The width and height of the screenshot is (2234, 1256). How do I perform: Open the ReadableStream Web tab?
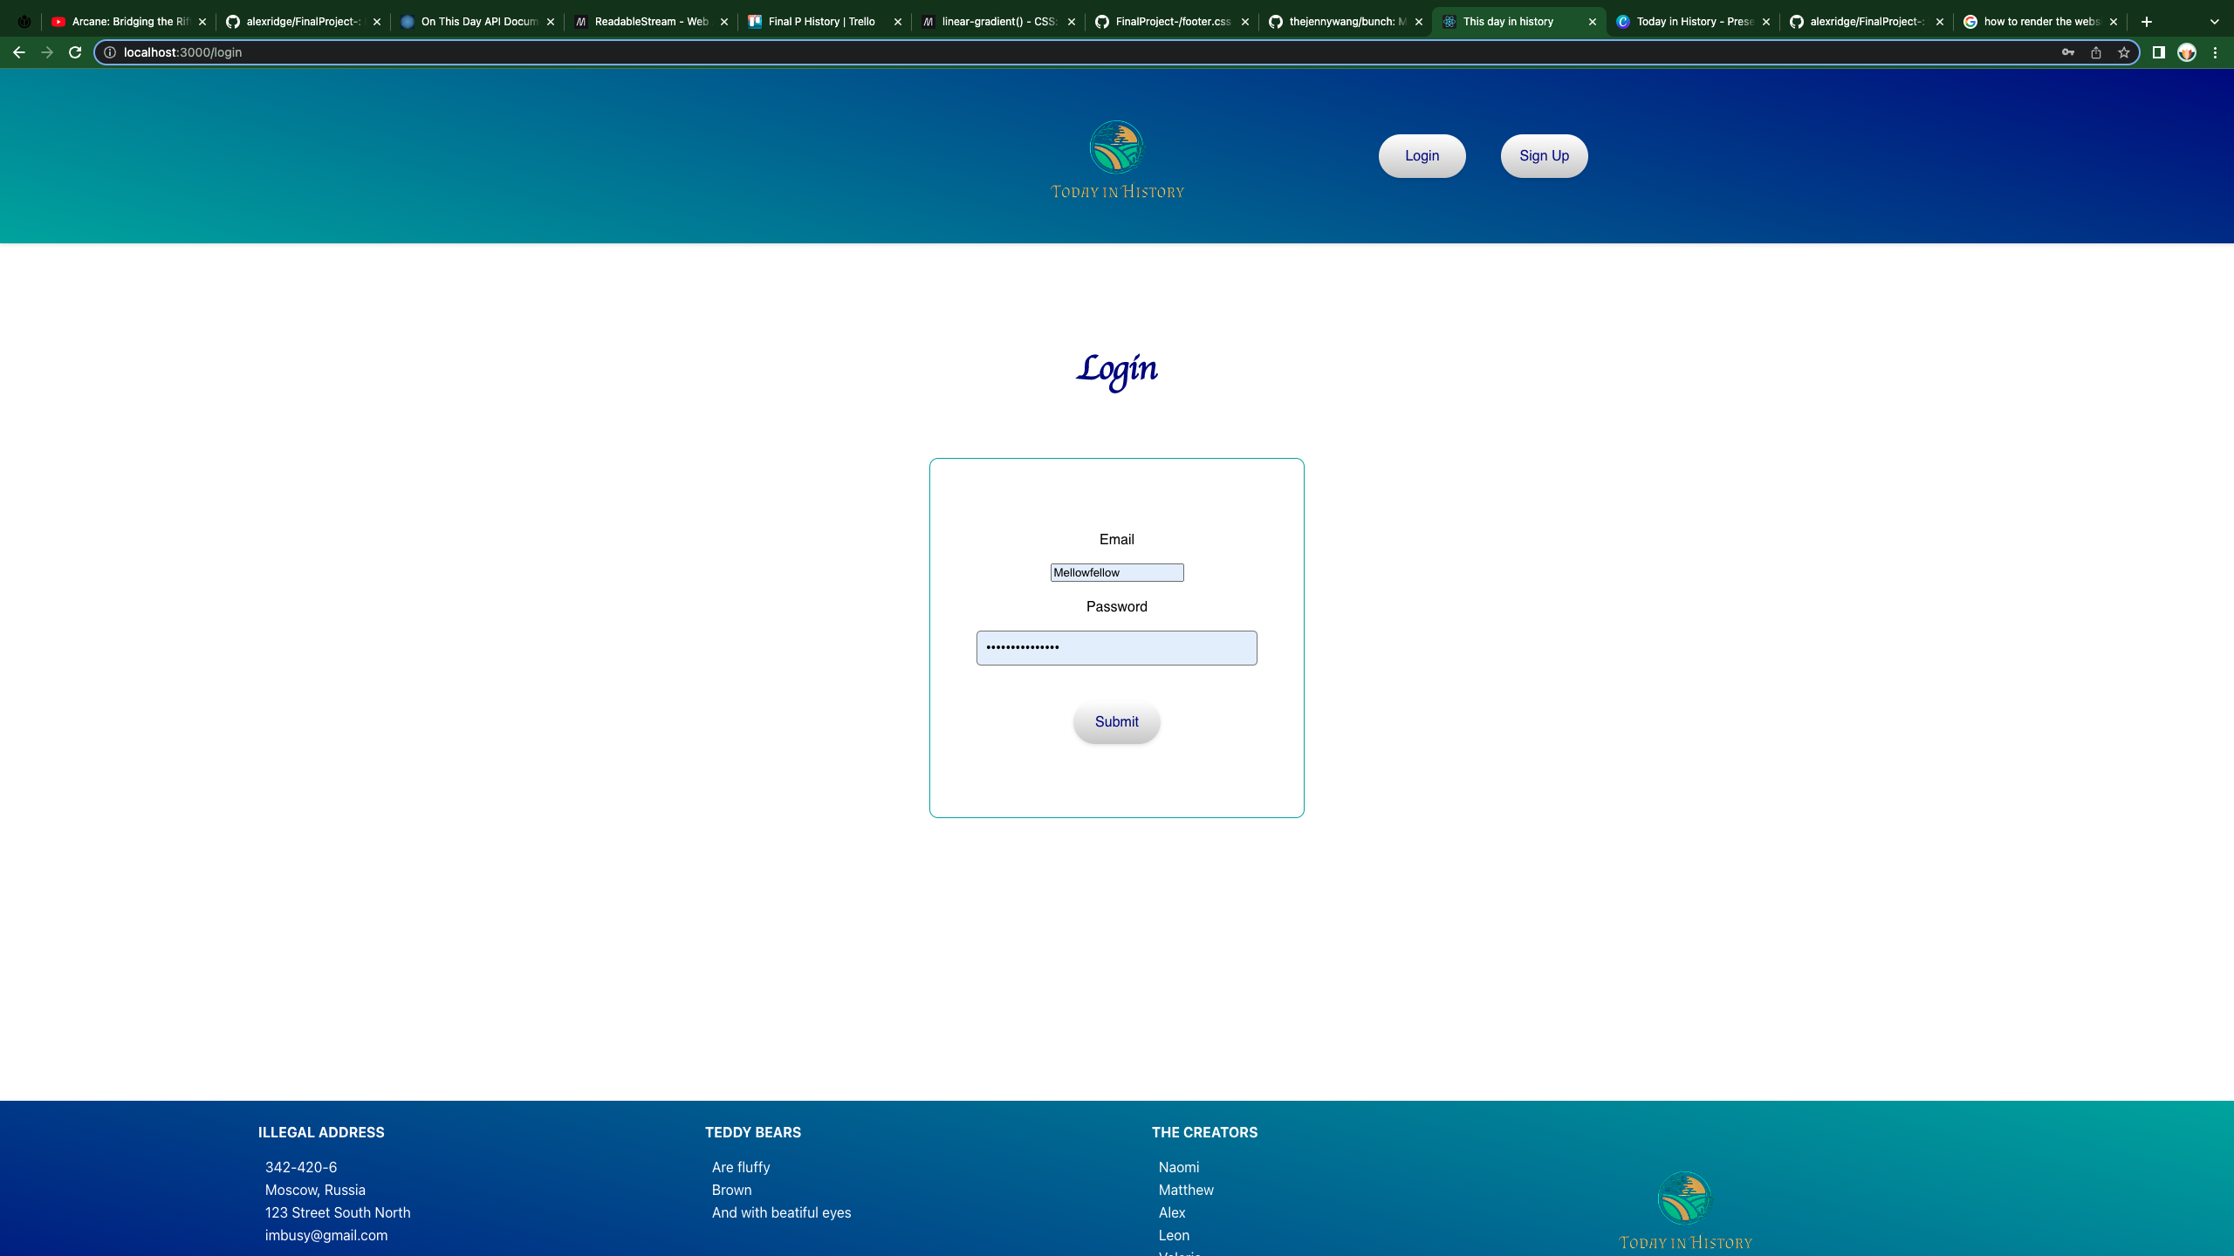[651, 22]
